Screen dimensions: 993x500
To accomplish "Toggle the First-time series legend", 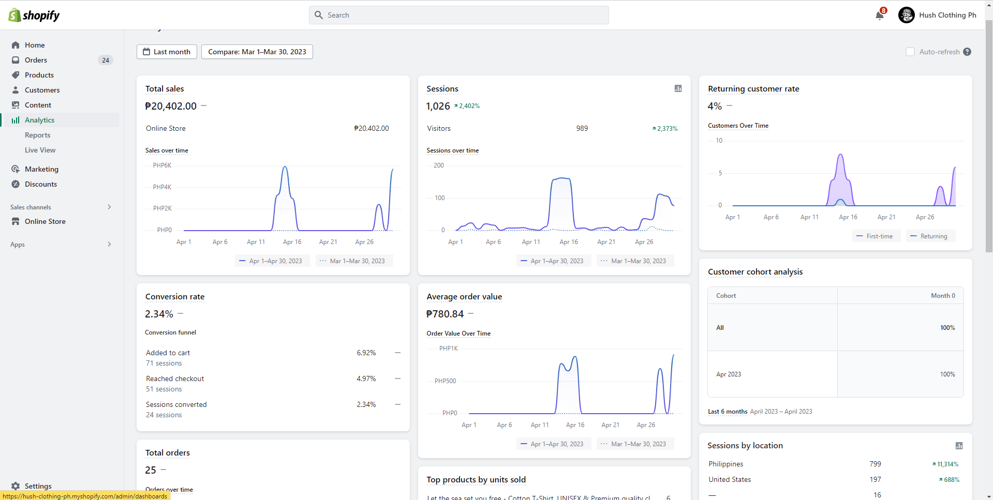I will [x=876, y=236].
